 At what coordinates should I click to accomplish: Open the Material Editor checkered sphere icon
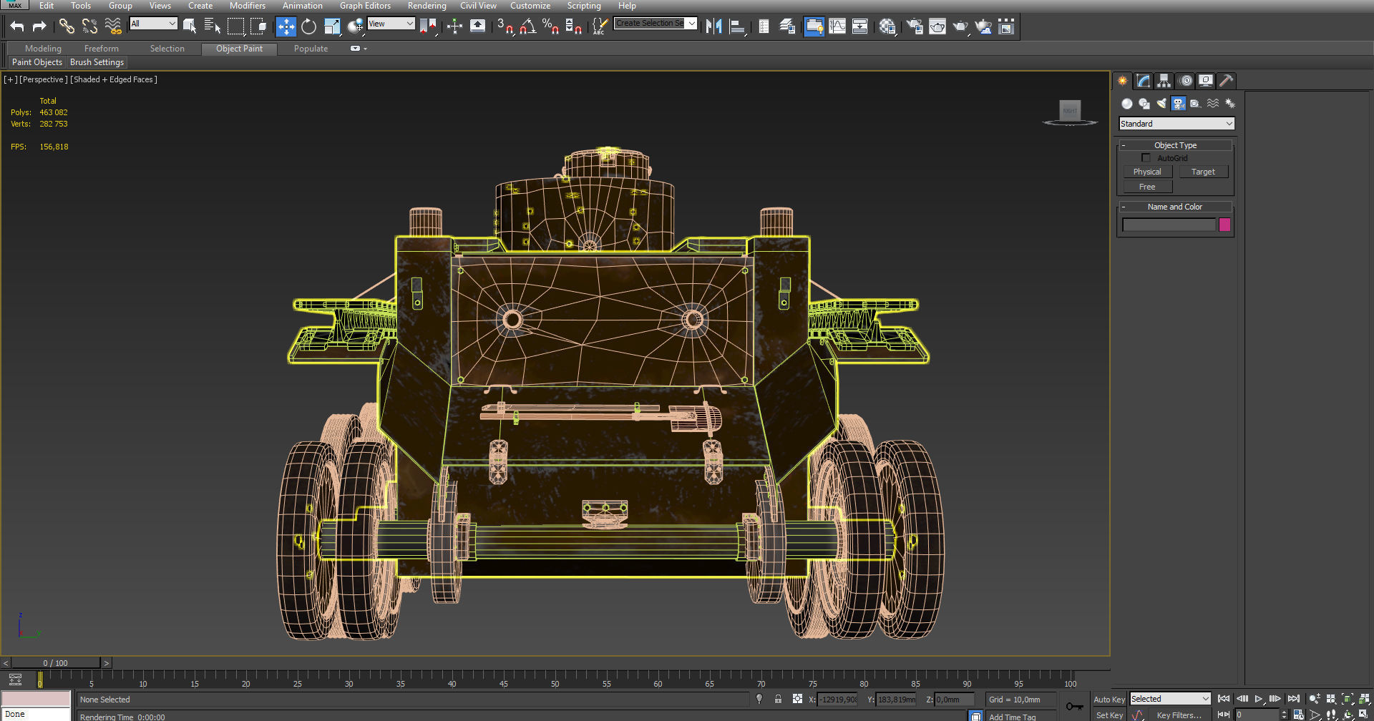887,26
